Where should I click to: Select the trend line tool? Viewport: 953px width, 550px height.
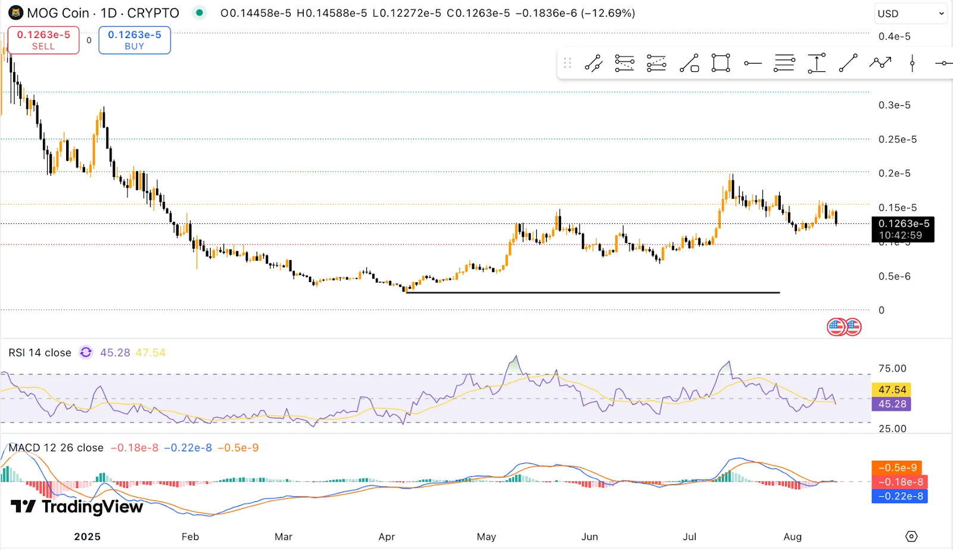click(593, 63)
